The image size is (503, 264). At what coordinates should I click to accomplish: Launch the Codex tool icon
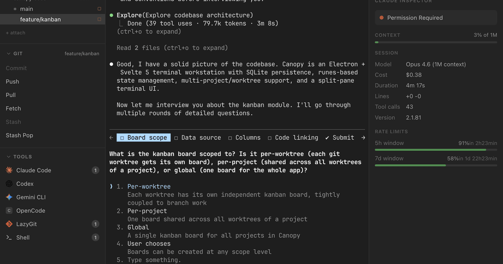click(9, 184)
